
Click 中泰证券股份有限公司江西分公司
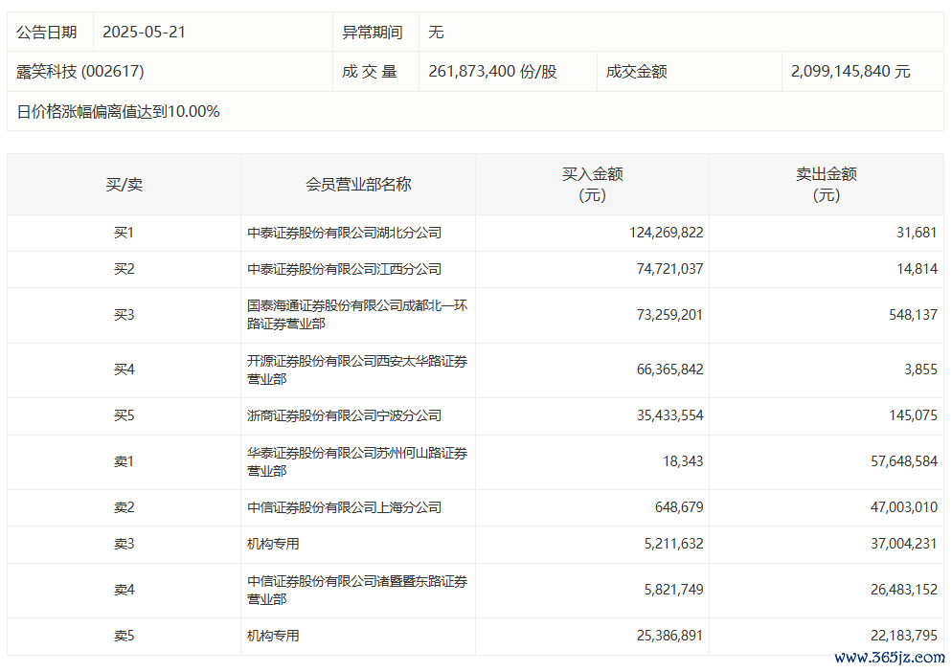(344, 269)
